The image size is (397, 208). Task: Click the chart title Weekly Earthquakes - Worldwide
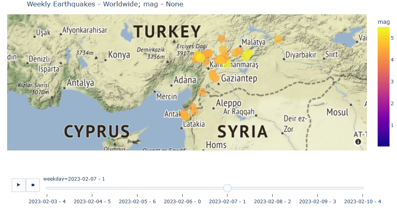coord(105,4)
